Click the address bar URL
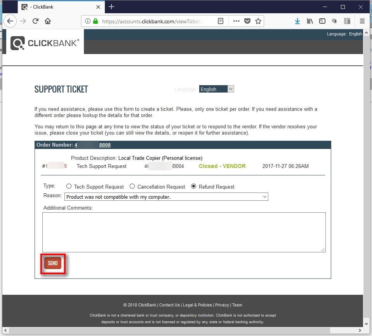This screenshot has width=372, height=336. 153,21
